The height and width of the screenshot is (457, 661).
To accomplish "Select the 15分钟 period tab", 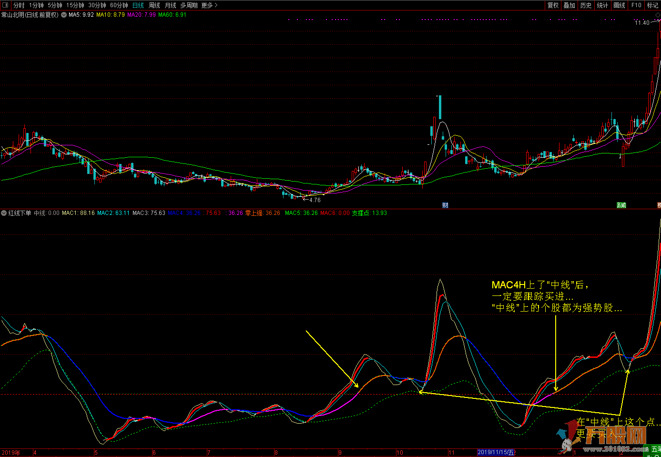I will [x=75, y=5].
